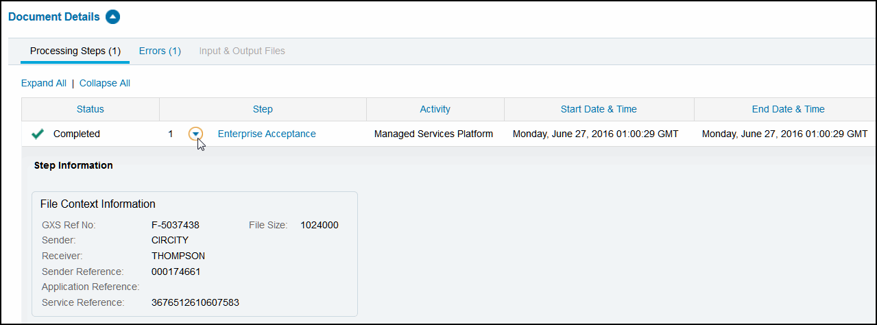This screenshot has width=877, height=325.
Task: Click the green Completed checkmark icon
Action: [38, 134]
